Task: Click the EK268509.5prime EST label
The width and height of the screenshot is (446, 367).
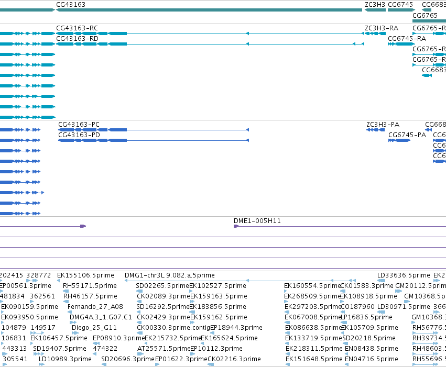Action: coord(312,296)
